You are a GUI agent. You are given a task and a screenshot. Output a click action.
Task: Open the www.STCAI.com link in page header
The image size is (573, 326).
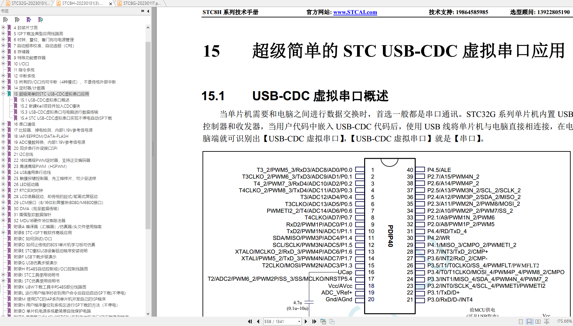pos(355,12)
